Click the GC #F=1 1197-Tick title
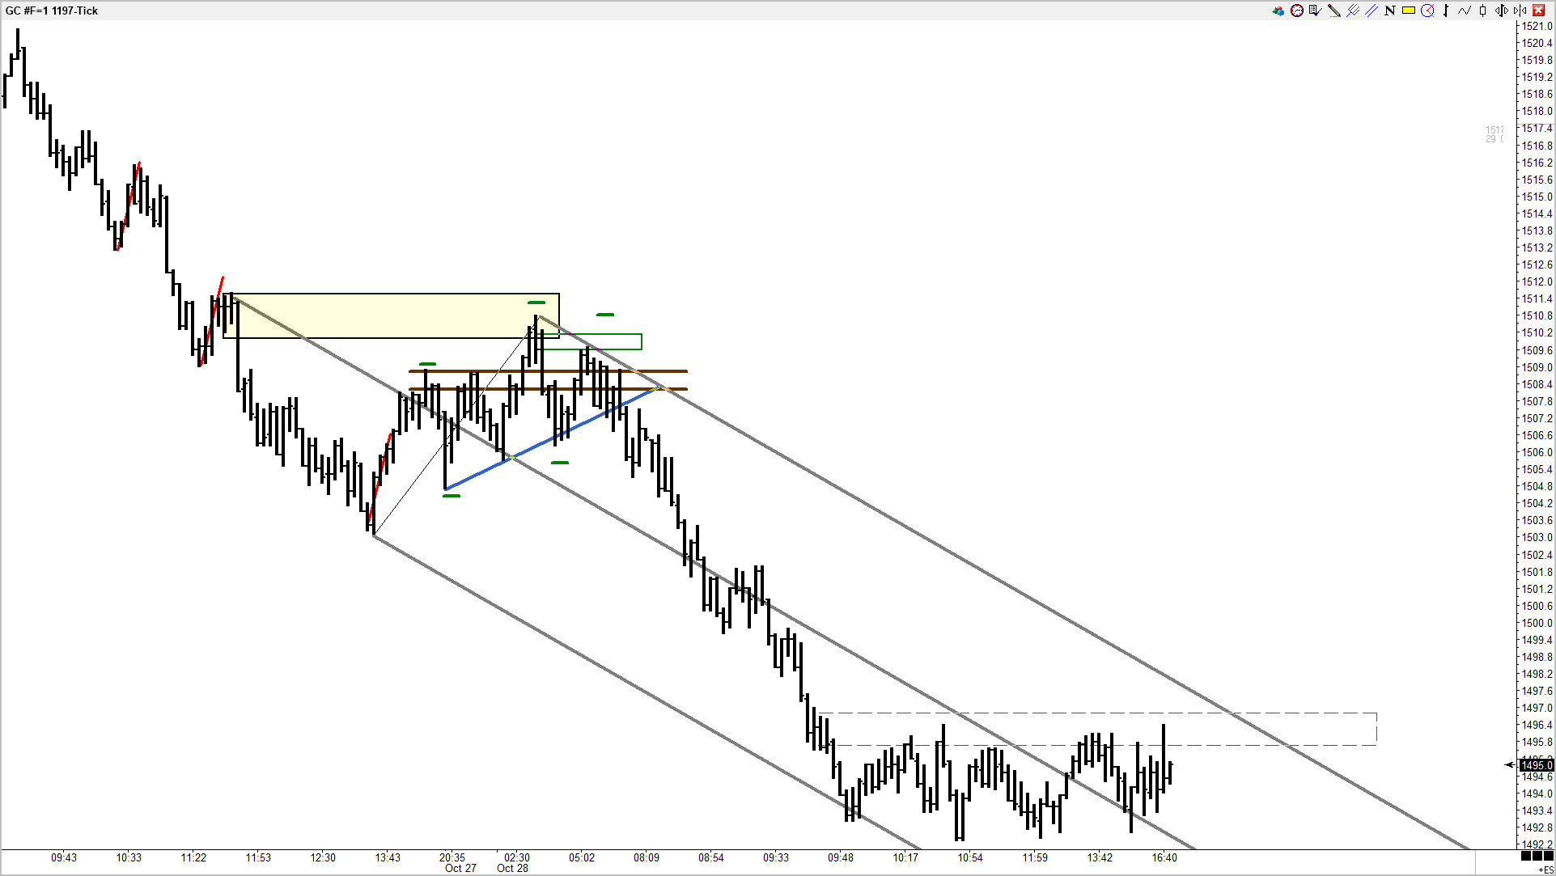Screen dimensions: 1556x876 click(52, 11)
